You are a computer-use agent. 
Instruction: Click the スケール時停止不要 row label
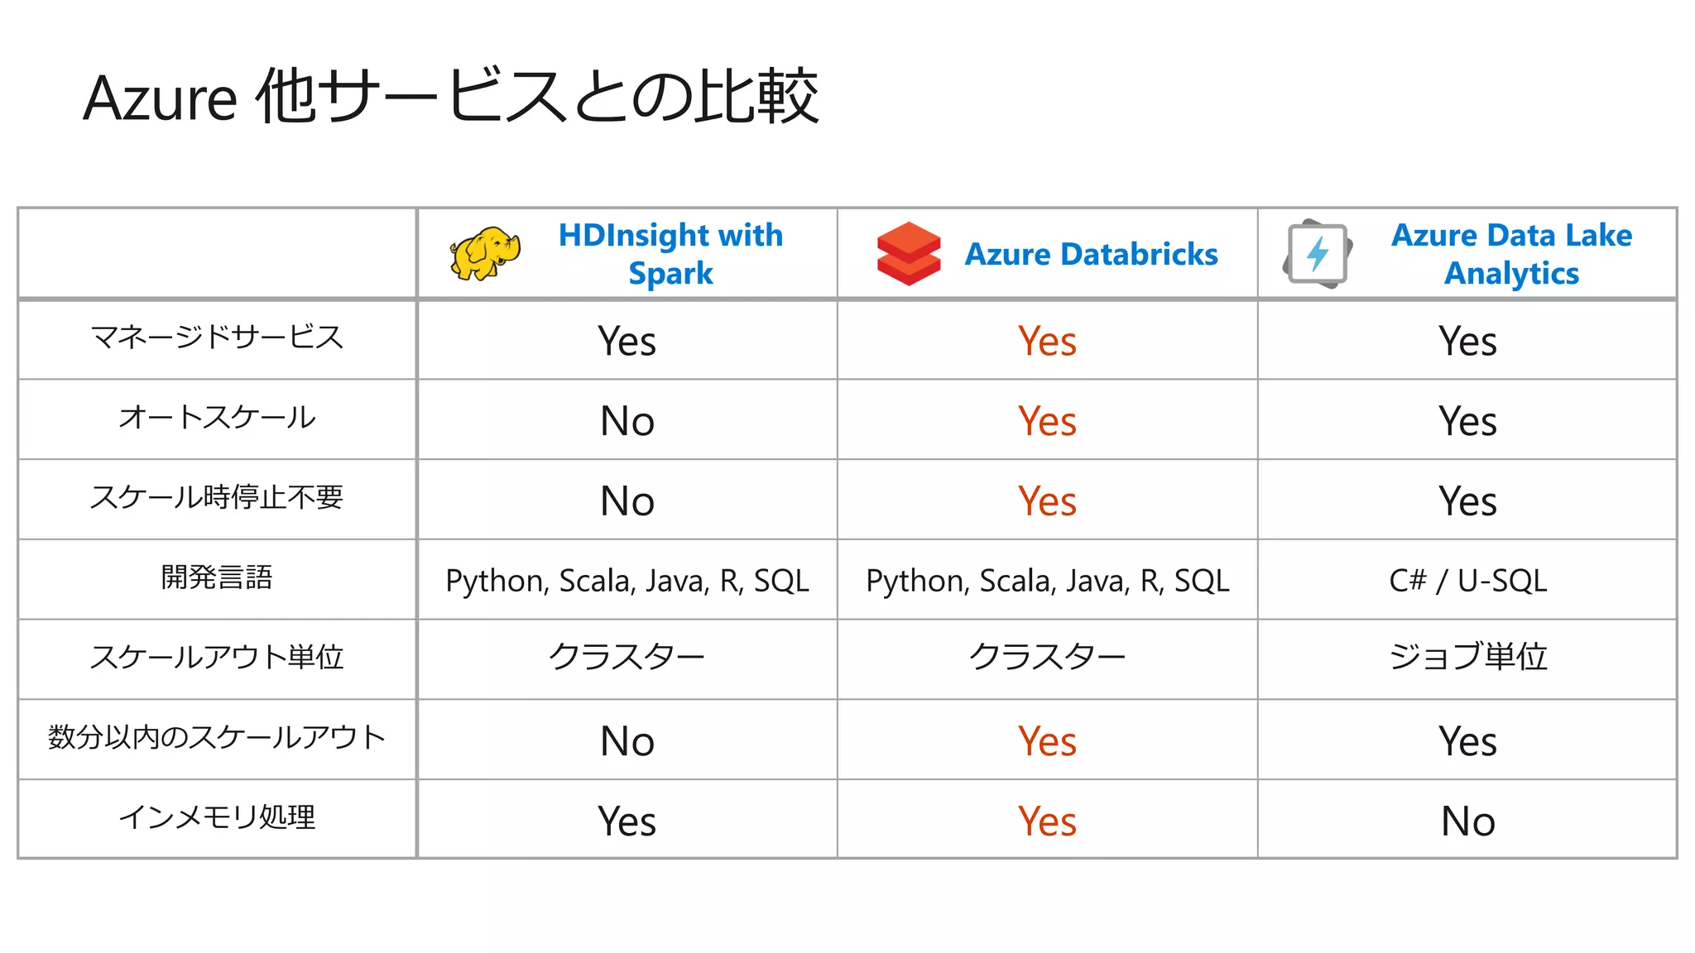coord(217,496)
